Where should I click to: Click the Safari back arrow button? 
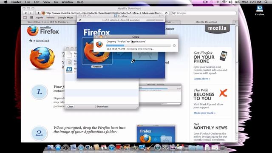(x=25, y=13)
